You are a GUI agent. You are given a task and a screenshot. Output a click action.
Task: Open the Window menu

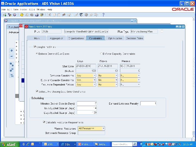pos(41,10)
